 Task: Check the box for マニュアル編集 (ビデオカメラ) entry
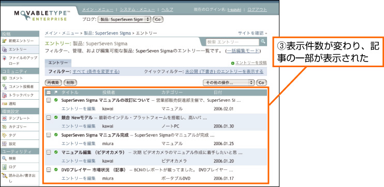point(49,152)
